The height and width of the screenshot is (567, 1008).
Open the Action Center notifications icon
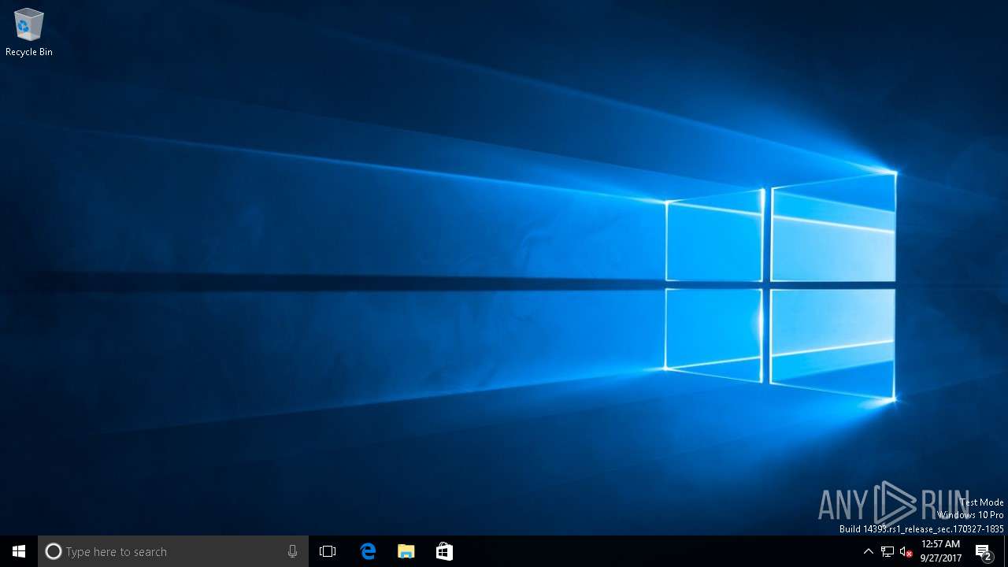(984, 551)
